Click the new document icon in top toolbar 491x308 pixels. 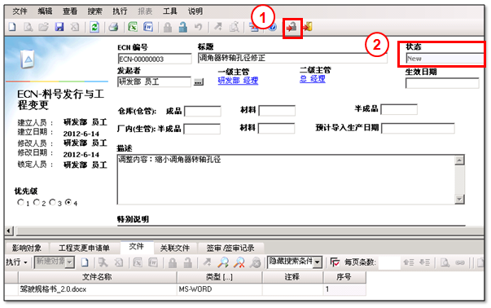pos(12,27)
